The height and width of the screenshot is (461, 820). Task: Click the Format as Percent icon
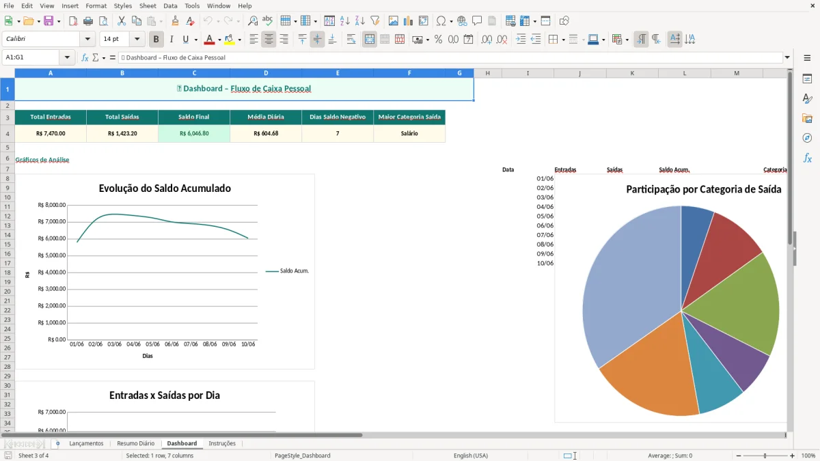click(x=438, y=40)
